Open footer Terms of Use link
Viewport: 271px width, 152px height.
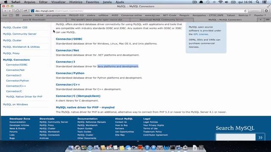(150, 128)
